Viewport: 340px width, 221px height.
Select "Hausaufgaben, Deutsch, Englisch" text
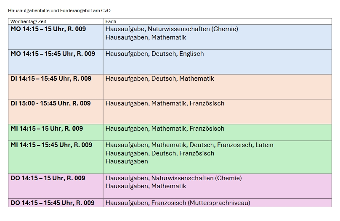(x=154, y=54)
